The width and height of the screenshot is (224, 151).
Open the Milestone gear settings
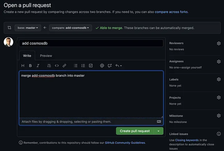click(219, 116)
